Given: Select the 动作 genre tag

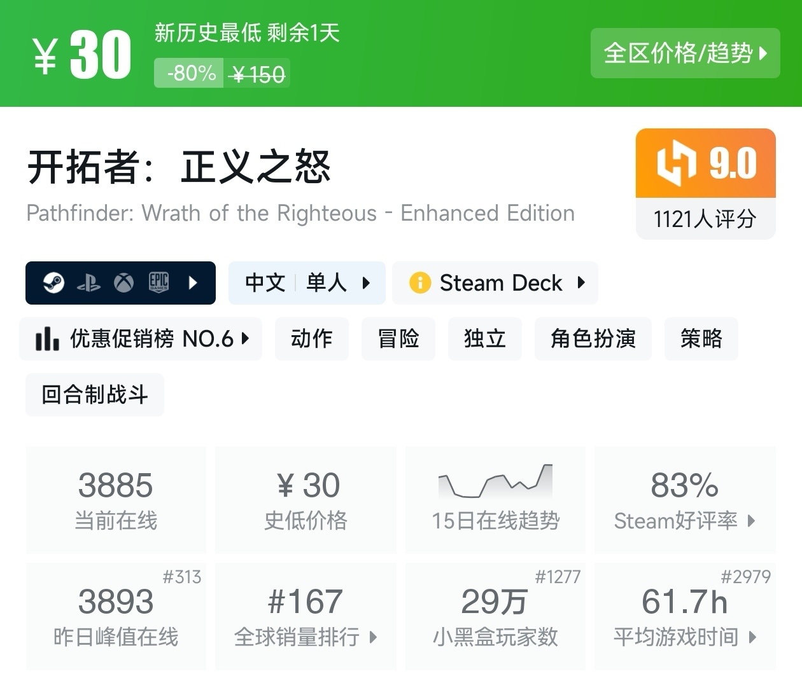Looking at the screenshot, I should click(311, 339).
